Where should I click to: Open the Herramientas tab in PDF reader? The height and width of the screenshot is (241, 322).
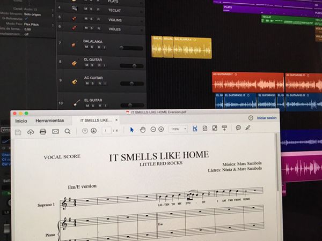pos(50,120)
